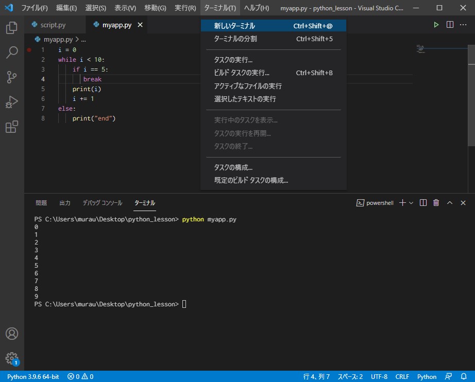Switch to the 出力 panel tab
The height and width of the screenshot is (382, 475).
click(65, 203)
